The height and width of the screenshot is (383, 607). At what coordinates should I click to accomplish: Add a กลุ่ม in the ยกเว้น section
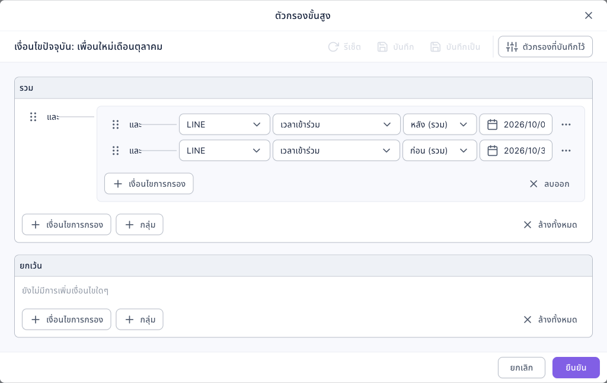140,320
